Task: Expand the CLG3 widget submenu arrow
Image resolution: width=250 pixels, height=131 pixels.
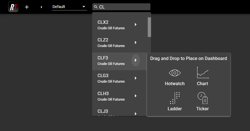Action: coord(136,78)
